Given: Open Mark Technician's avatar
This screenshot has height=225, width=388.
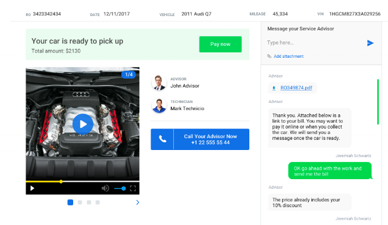Looking at the screenshot, I should coord(159,105).
